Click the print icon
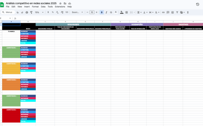 coord(27,12)
